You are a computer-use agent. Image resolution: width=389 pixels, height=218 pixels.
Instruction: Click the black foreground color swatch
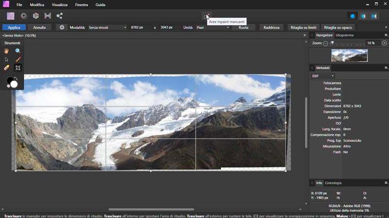[10, 80]
